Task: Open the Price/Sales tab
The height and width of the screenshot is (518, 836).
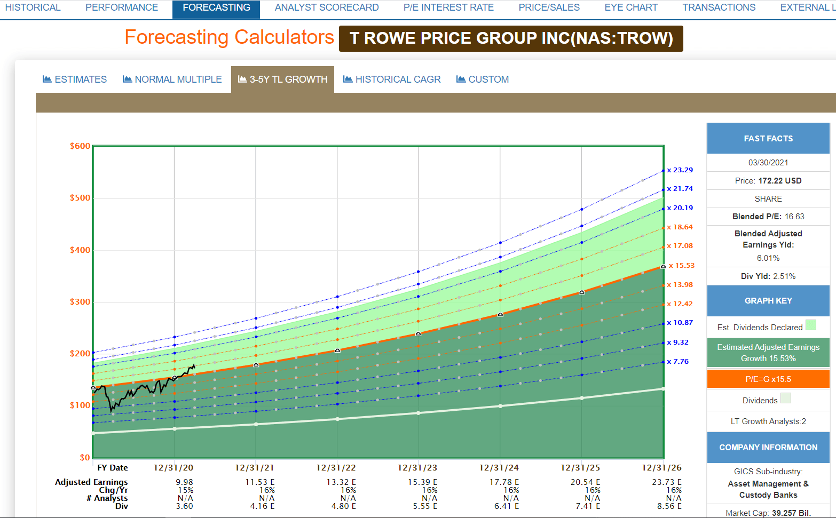Action: click(x=549, y=7)
